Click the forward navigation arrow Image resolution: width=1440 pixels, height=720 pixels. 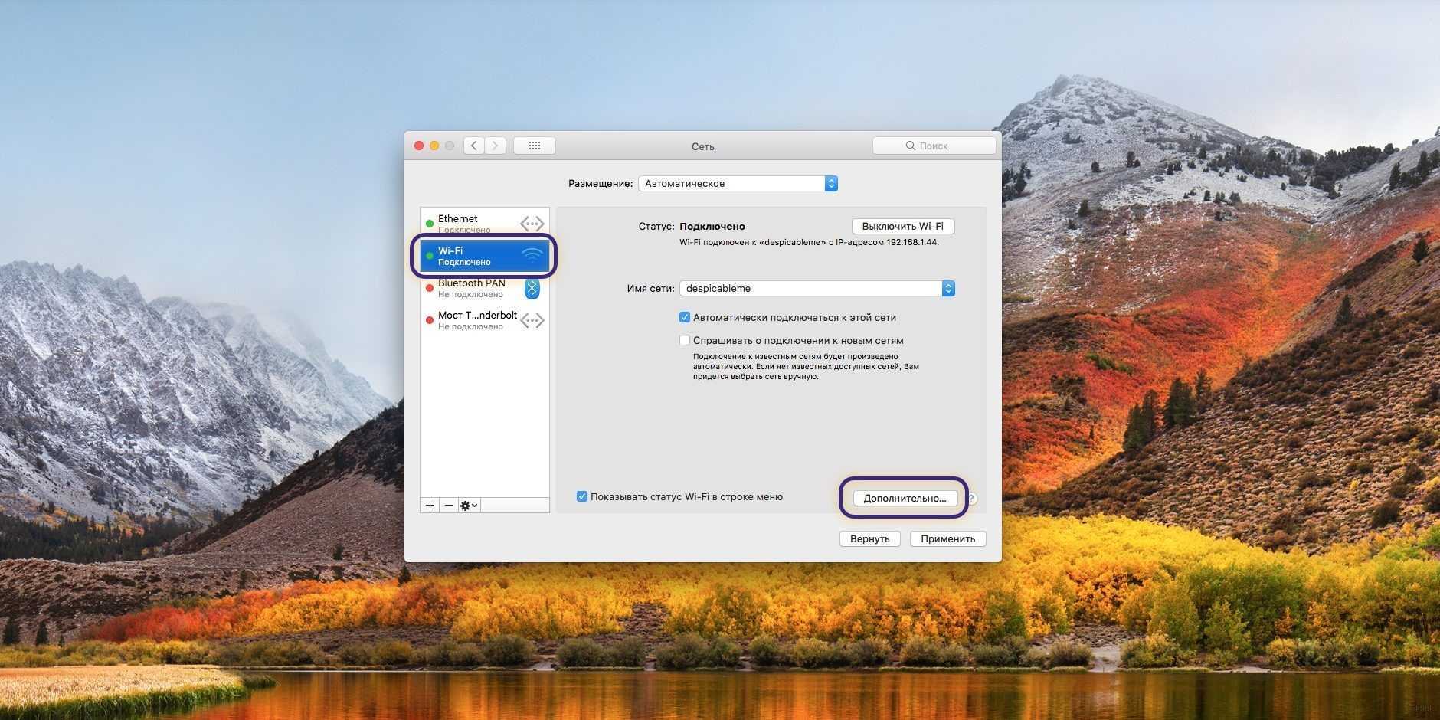click(496, 146)
